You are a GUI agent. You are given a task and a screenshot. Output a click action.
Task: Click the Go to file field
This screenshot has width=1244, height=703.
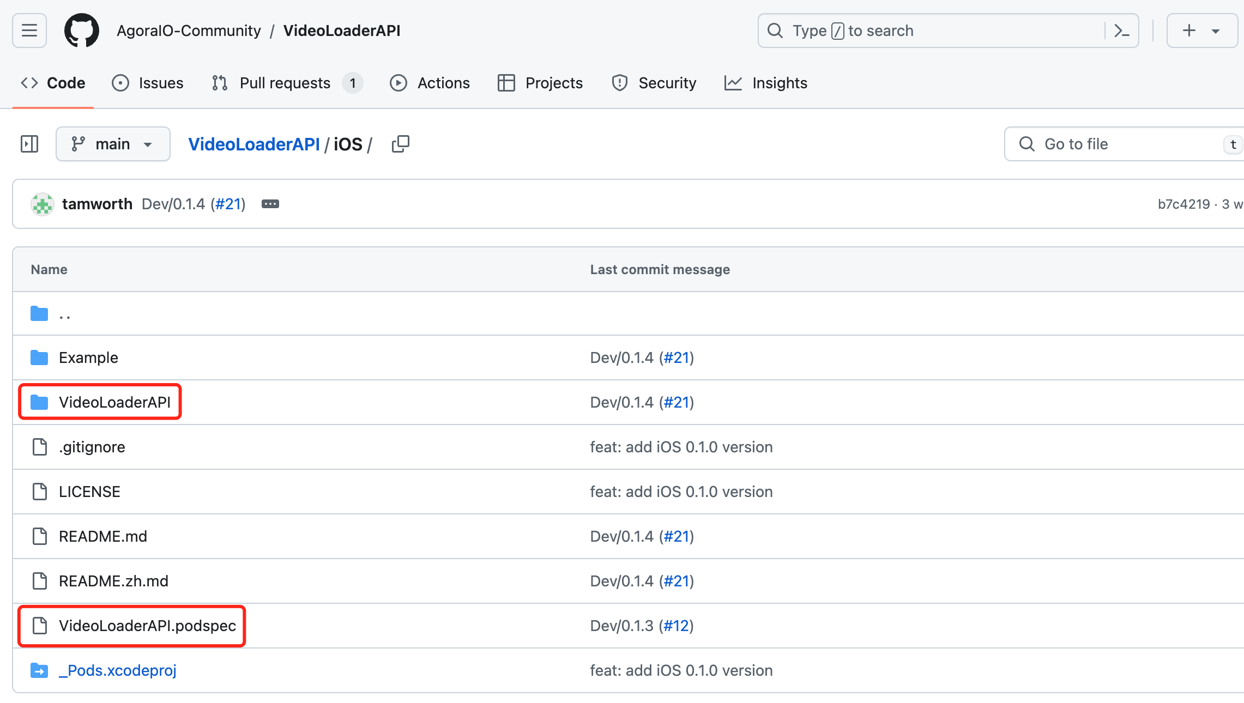click(1124, 144)
